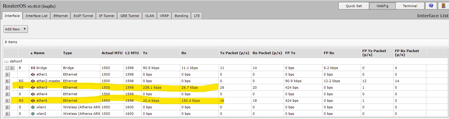Viewport: 449px width, 119px height.
Task: Sort by Rx Packet (p/s) header
Action: (268, 53)
